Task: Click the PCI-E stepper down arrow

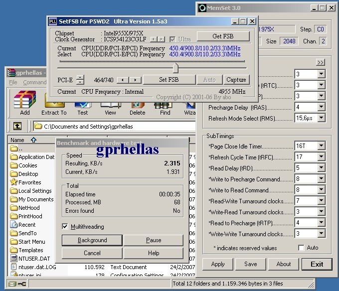Action: [80, 82]
